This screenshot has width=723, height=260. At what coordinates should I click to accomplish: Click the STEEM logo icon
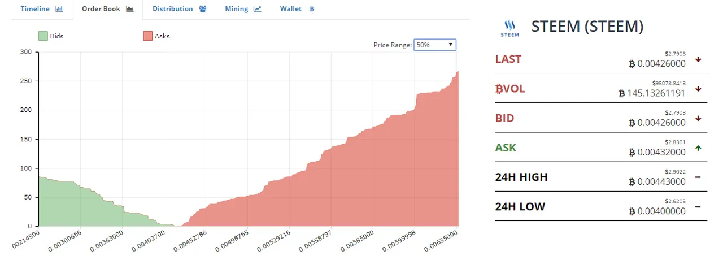510,28
